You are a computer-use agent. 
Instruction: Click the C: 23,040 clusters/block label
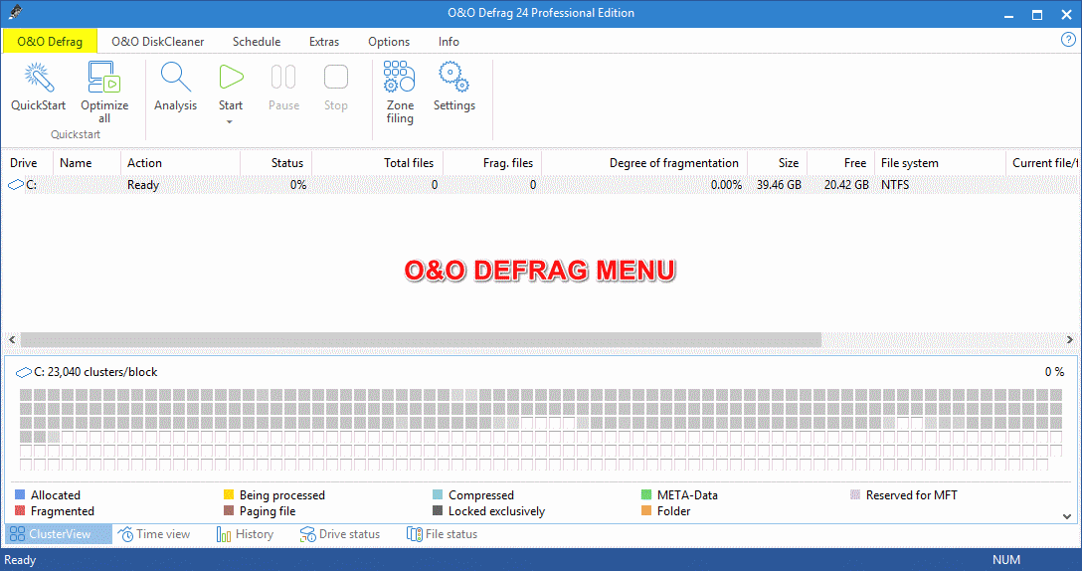tap(95, 371)
